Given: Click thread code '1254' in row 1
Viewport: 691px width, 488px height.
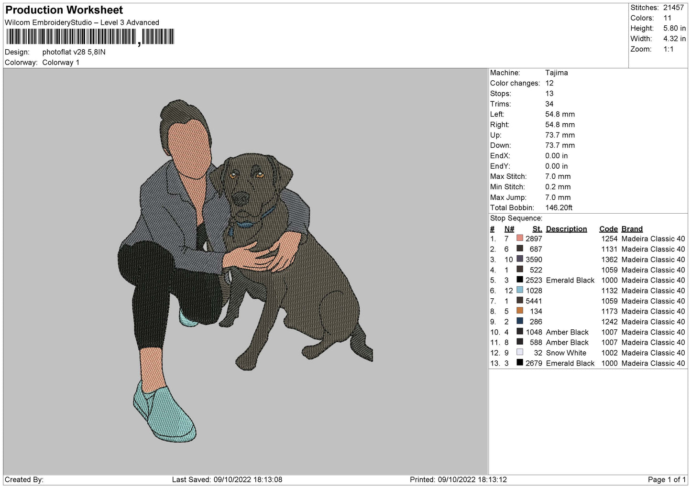Looking at the screenshot, I should tap(609, 239).
